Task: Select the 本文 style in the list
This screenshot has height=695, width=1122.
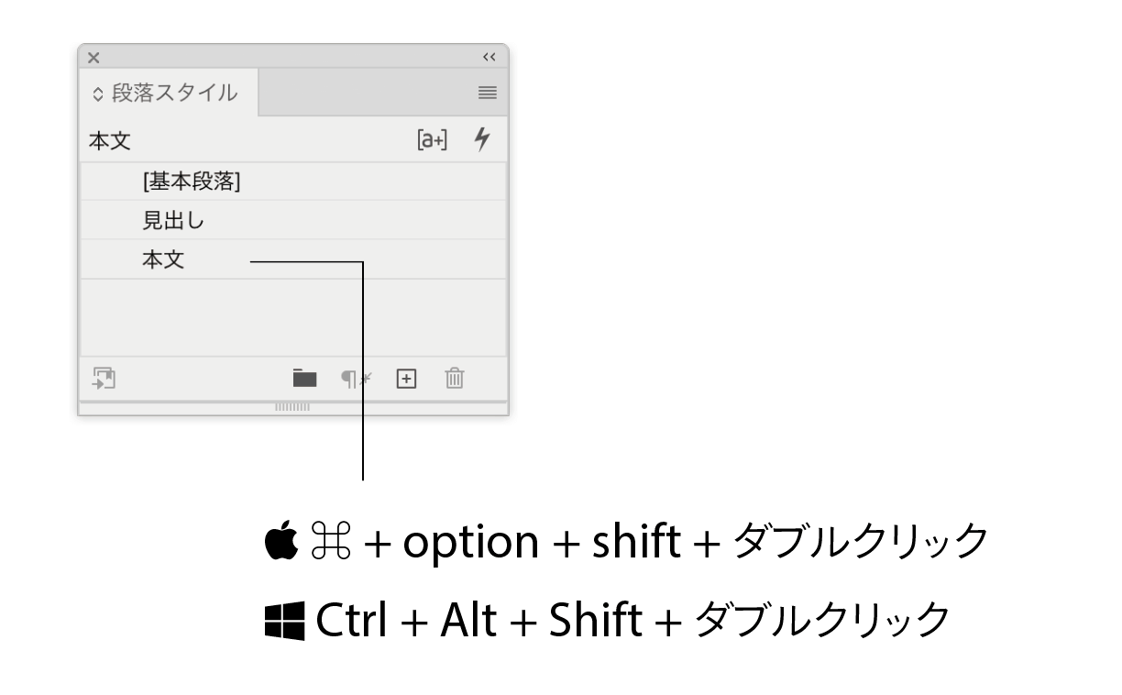Action: click(293, 259)
